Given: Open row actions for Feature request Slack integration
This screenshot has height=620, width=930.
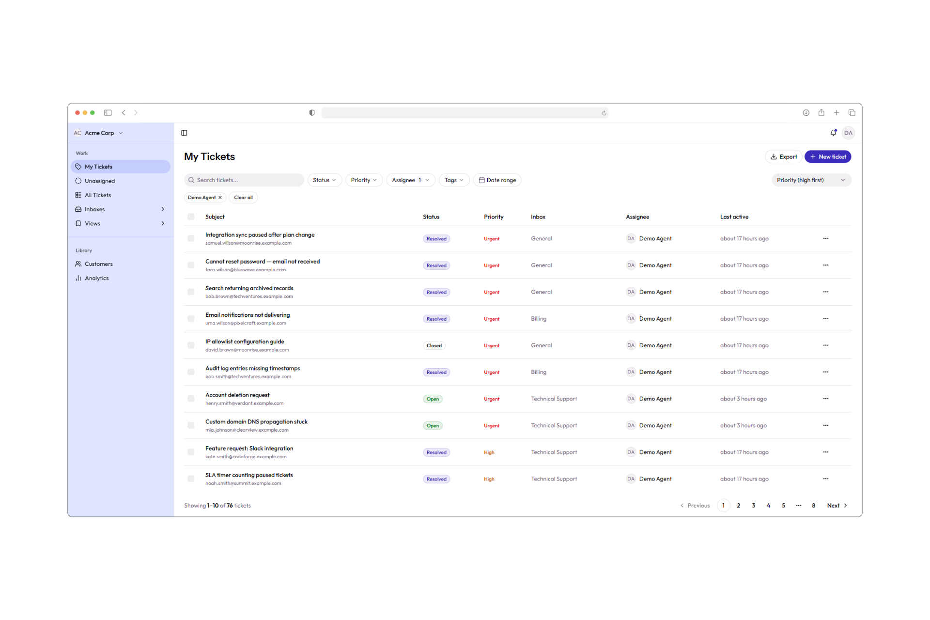Looking at the screenshot, I should [826, 452].
